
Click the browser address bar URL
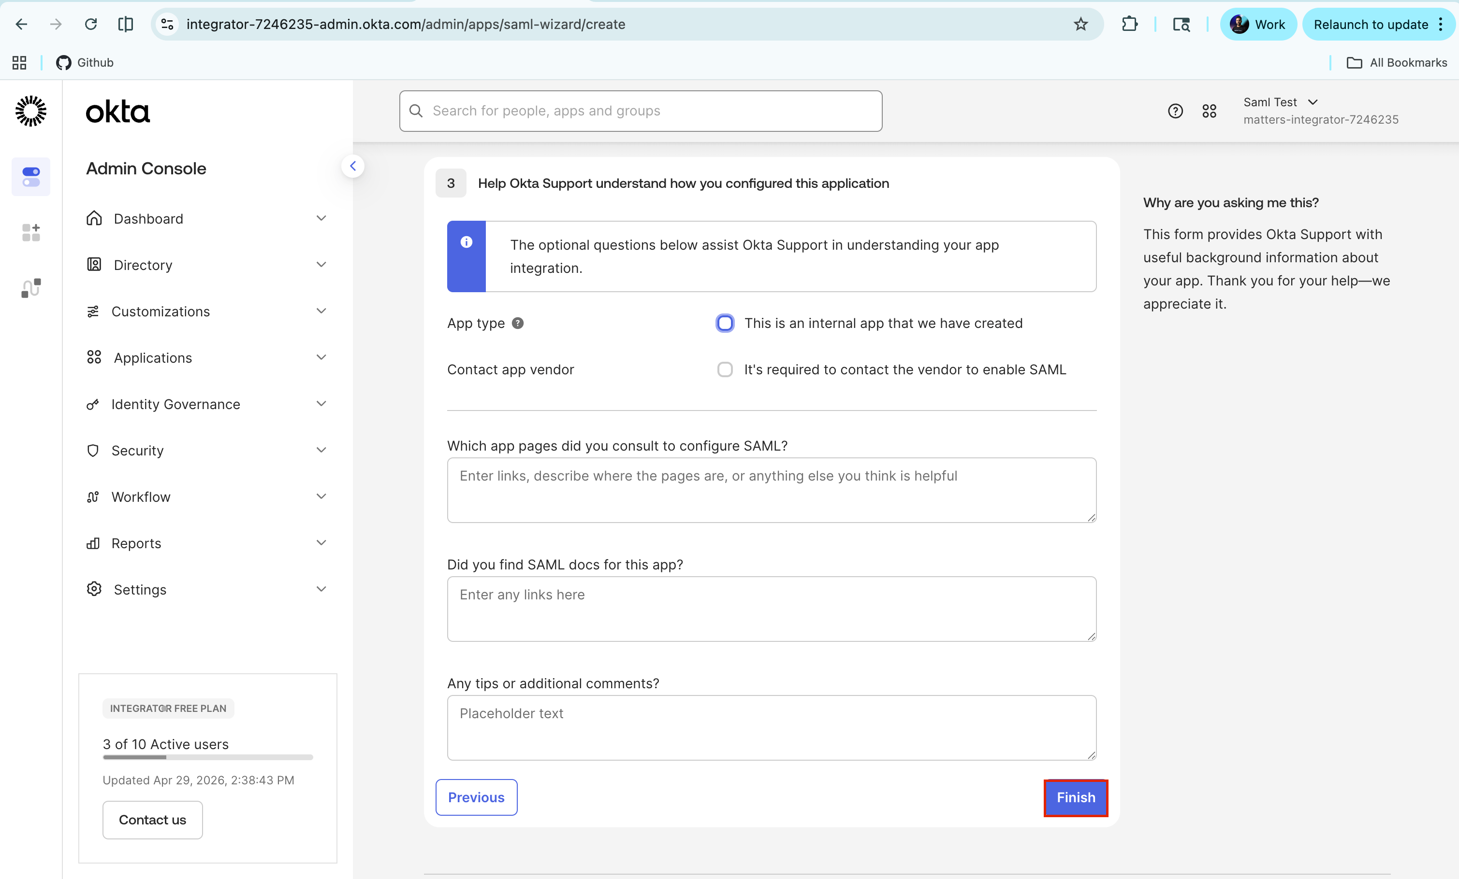click(x=406, y=24)
